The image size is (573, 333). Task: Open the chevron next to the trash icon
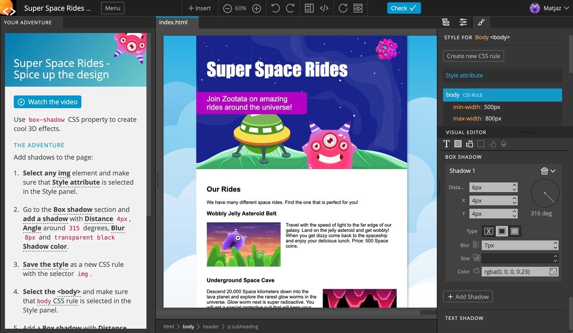(x=552, y=171)
